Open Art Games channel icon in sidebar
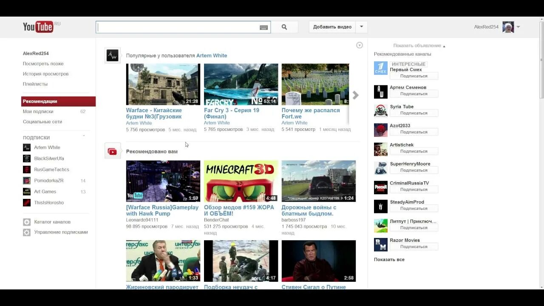The width and height of the screenshot is (544, 306). point(27,192)
